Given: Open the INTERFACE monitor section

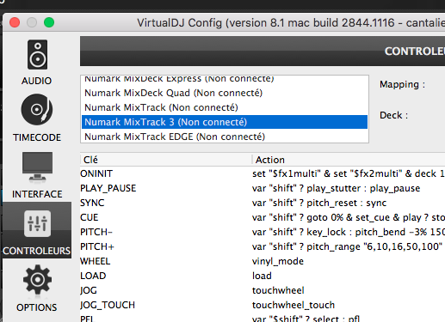Looking at the screenshot, I should click(x=37, y=175).
